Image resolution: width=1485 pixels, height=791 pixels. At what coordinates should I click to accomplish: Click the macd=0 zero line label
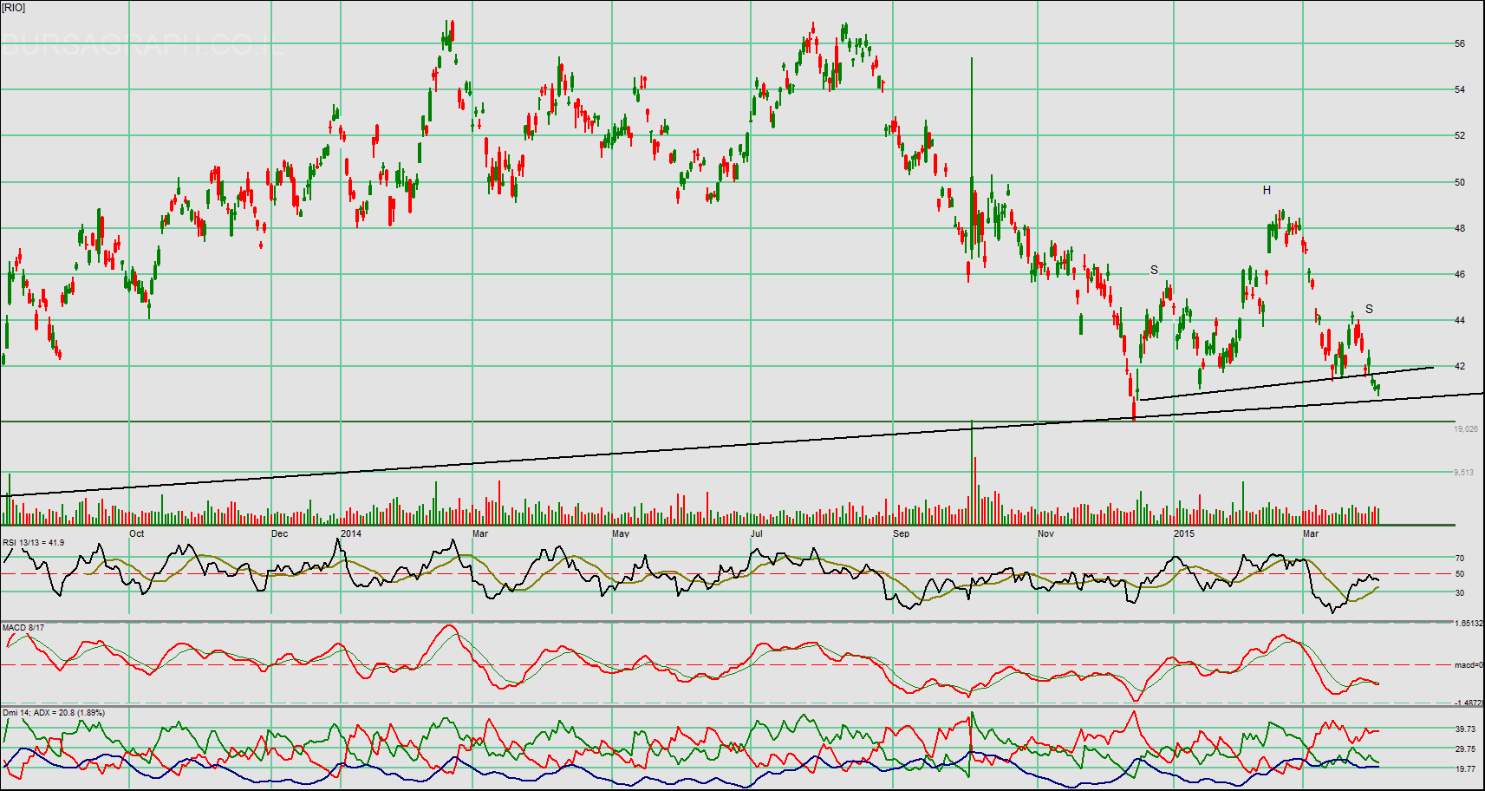pyautogui.click(x=1469, y=665)
